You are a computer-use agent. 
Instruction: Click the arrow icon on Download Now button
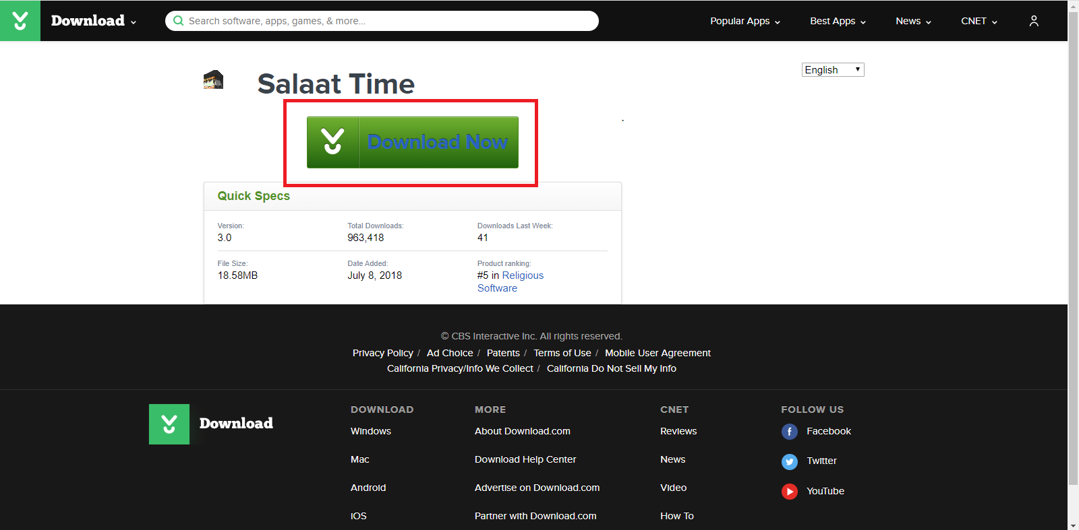pos(333,142)
